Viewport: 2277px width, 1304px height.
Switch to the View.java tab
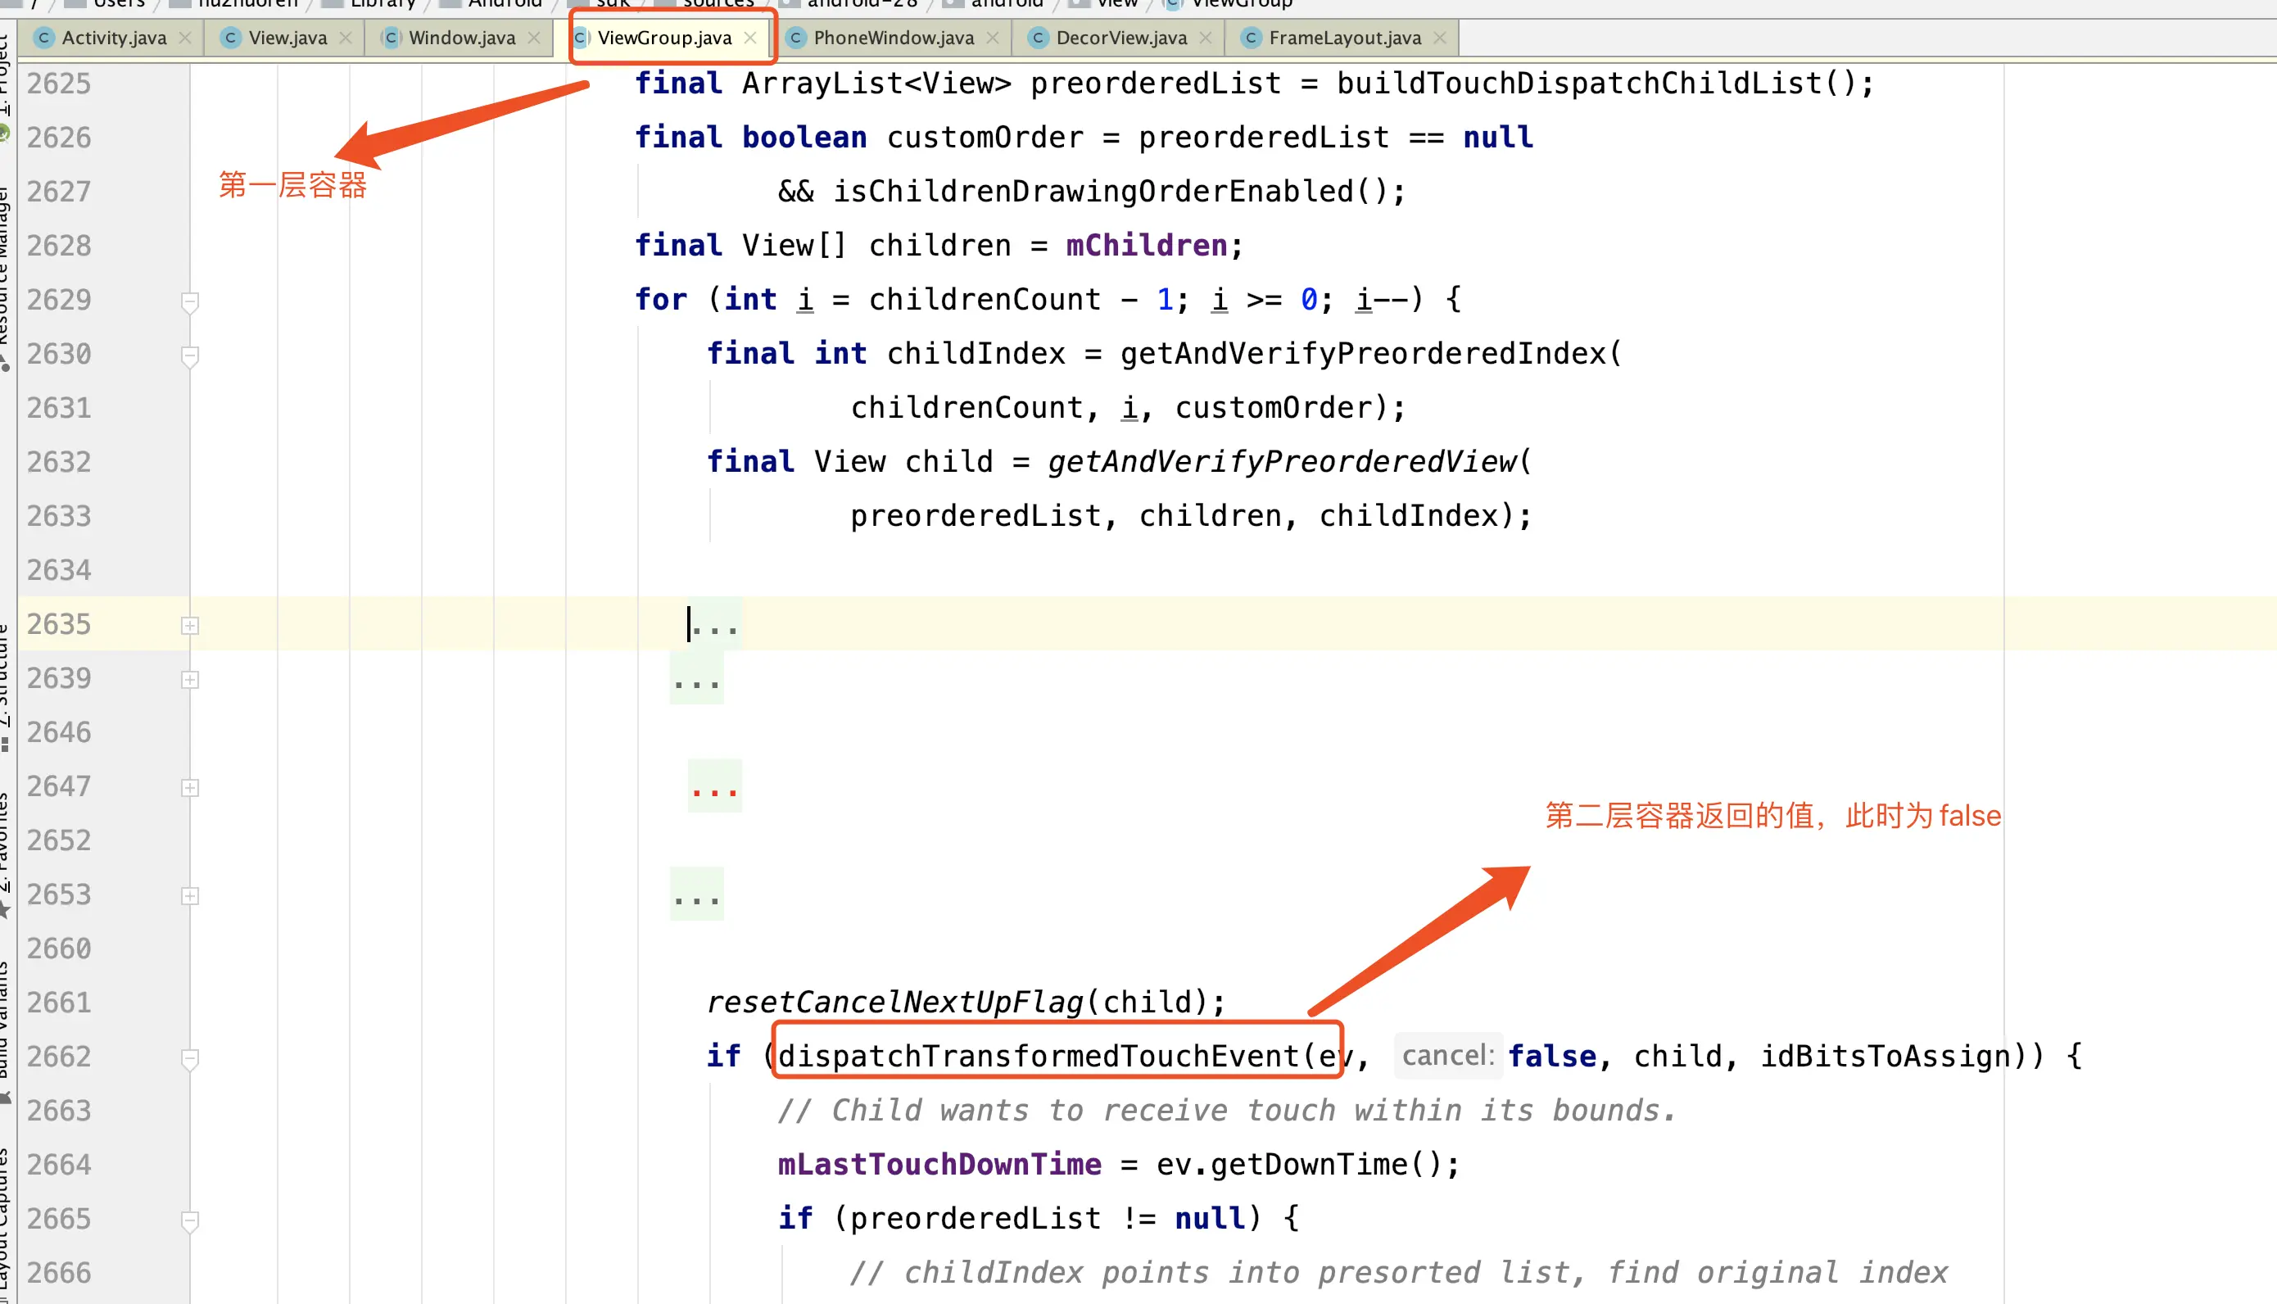coord(287,38)
